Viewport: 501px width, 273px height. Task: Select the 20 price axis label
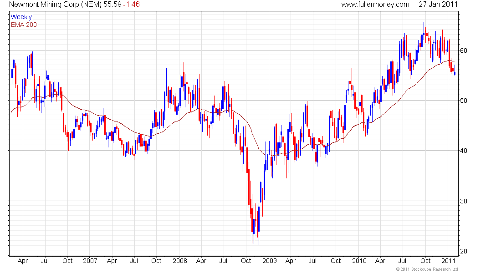[463, 252]
